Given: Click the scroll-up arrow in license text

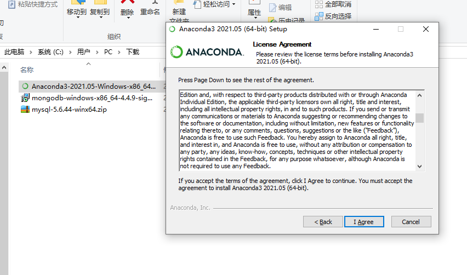Looking at the screenshot, I should point(420,95).
